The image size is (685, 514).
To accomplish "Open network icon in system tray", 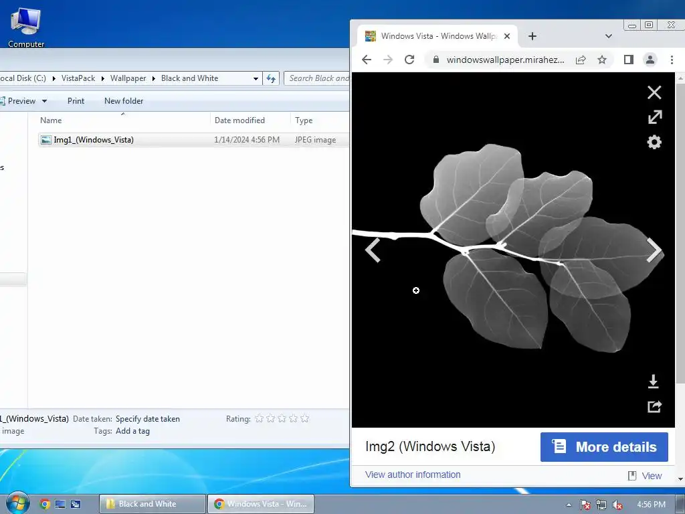I will 601,505.
